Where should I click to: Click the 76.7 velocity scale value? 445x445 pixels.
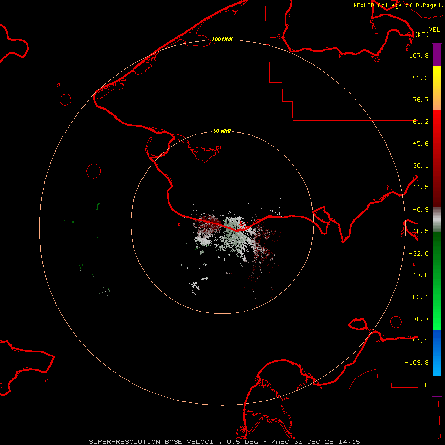point(421,99)
